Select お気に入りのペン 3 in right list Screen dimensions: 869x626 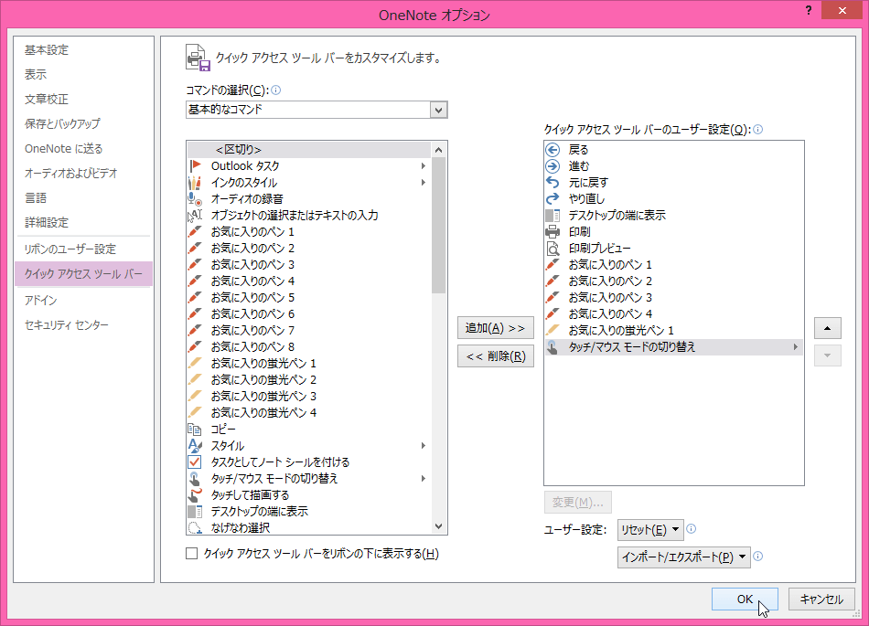click(x=674, y=298)
